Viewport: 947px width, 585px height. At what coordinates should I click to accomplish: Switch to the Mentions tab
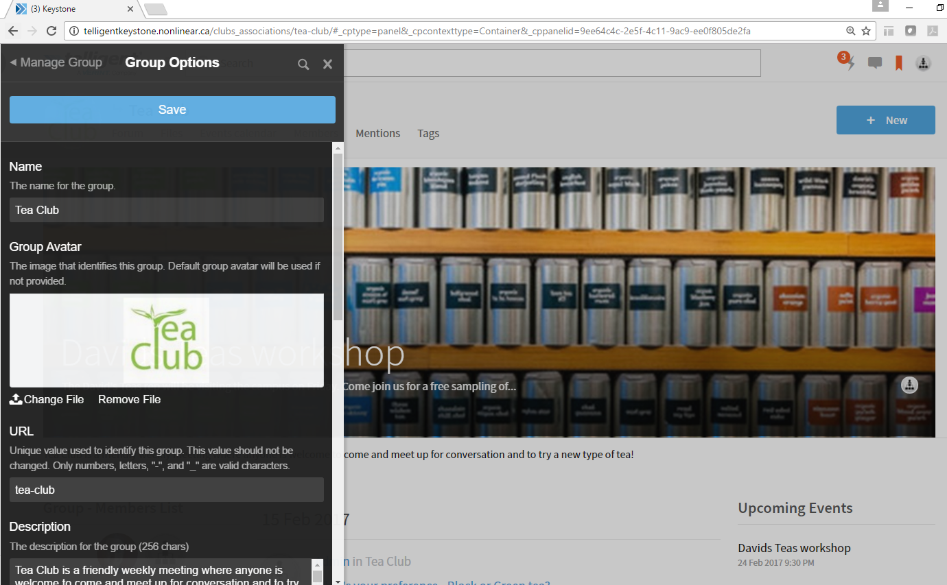tap(377, 134)
